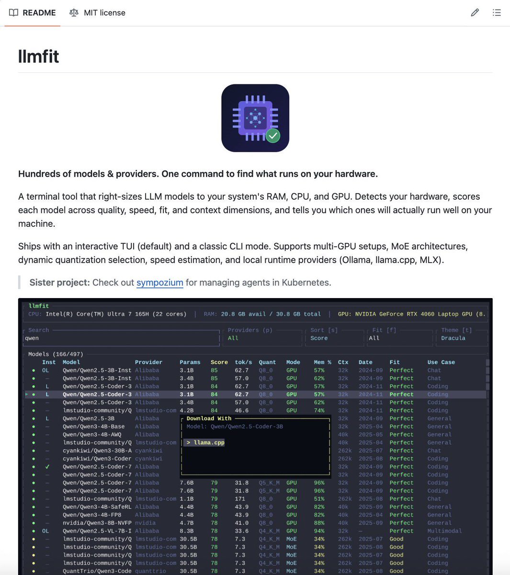The image size is (510, 575).
Task: Click the Sort [s] box showing 'Score'
Action: pyautogui.click(x=334, y=338)
